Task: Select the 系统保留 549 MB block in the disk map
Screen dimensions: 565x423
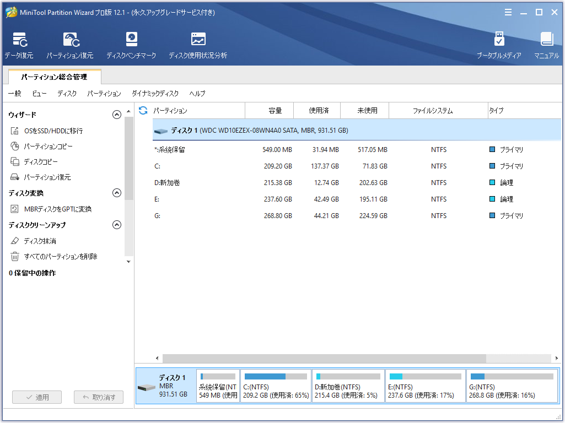Action: (x=218, y=386)
